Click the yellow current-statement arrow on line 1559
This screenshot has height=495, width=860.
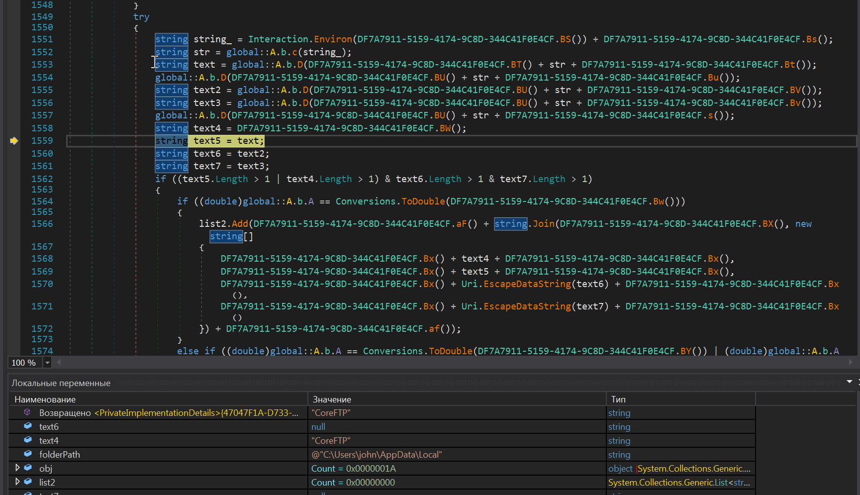coord(14,141)
